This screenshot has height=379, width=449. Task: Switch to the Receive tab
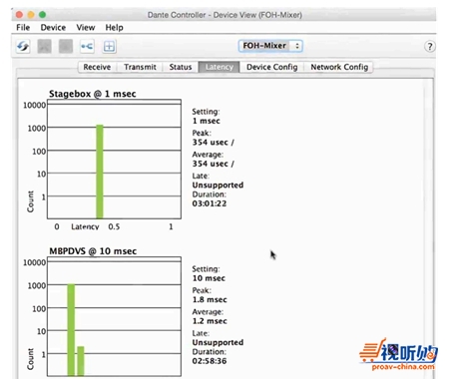[x=97, y=67]
